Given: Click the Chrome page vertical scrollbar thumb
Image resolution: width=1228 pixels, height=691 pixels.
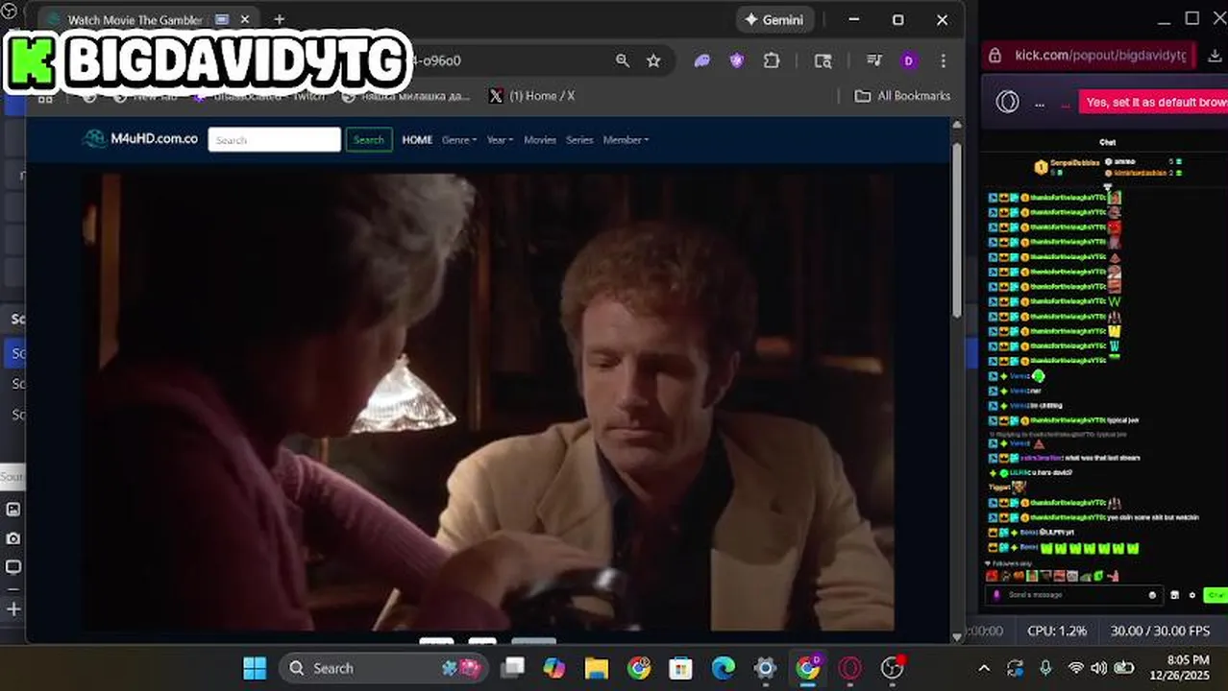Looking at the screenshot, I should (957, 228).
